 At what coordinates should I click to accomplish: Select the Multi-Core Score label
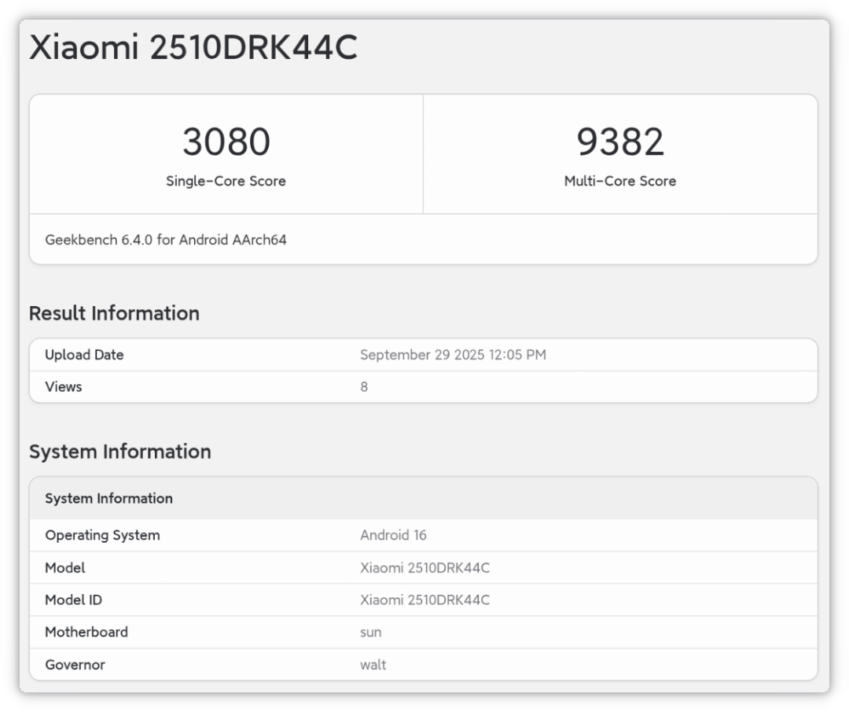coord(620,181)
